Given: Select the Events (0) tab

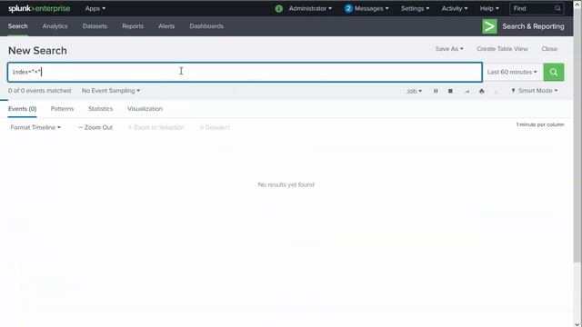Looking at the screenshot, I should click(22, 109).
